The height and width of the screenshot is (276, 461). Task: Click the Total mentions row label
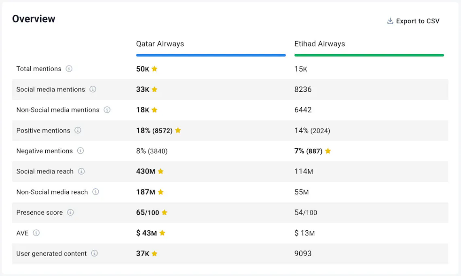click(x=39, y=69)
